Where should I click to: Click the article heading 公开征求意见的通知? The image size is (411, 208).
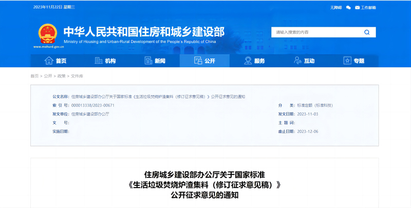click(204, 195)
